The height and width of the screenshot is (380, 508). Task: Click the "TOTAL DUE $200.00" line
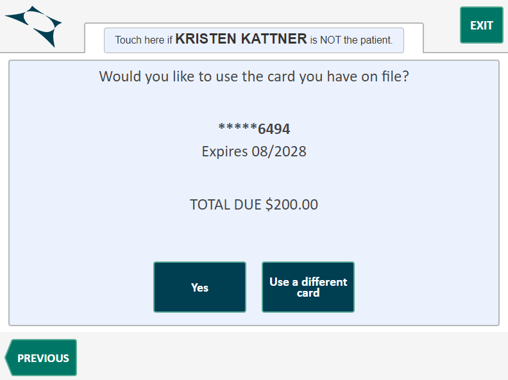254,205
